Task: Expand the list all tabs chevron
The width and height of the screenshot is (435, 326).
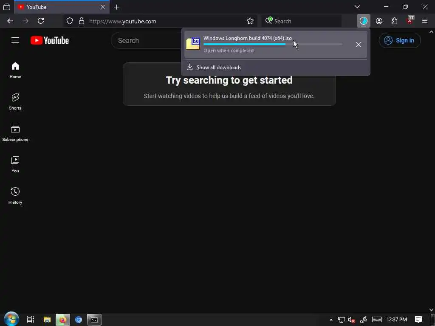Action: (x=357, y=7)
